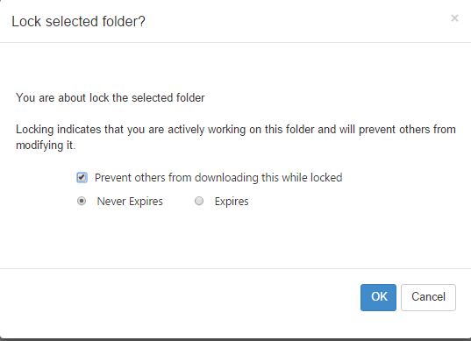Click the 'Expires' label text
This screenshot has width=471, height=341.
pyautogui.click(x=232, y=202)
